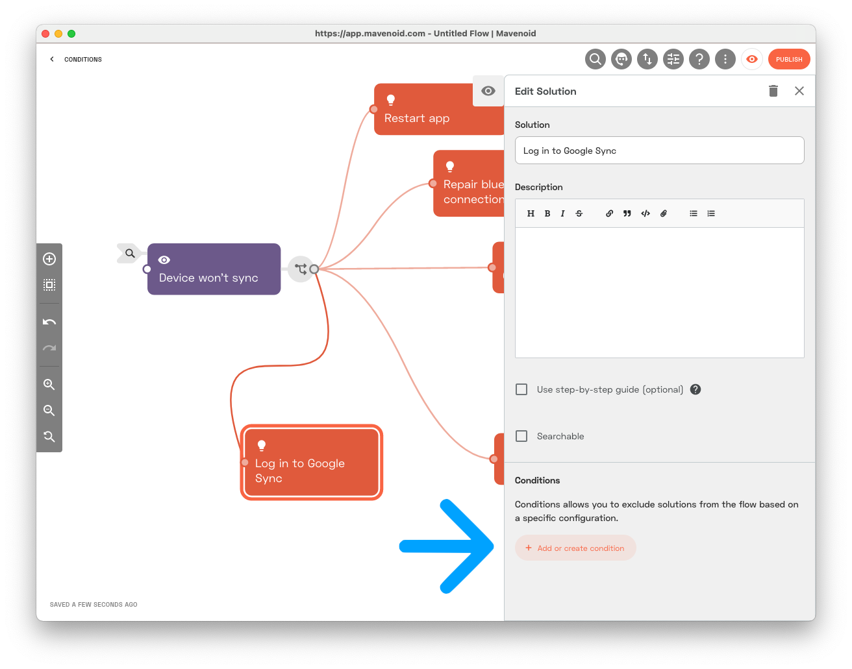The image size is (852, 669).
Task: Go back using the Conditions chevron
Action: (x=52, y=59)
